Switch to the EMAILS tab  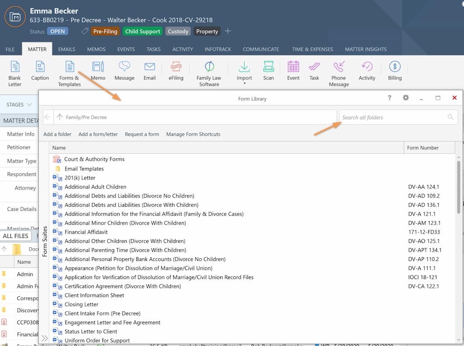[x=67, y=49]
